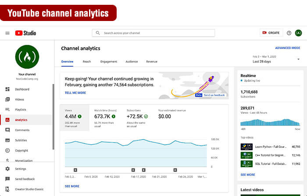Click Send us feedback link

214,95
